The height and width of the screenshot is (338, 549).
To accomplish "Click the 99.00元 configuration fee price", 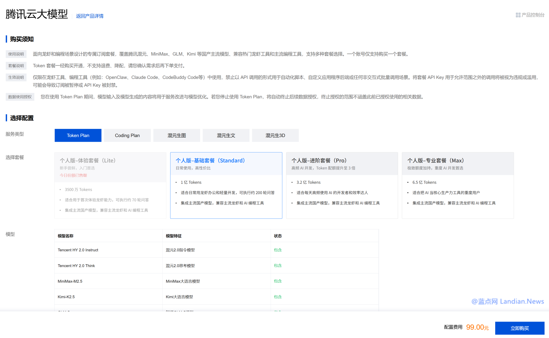I will [x=478, y=327].
